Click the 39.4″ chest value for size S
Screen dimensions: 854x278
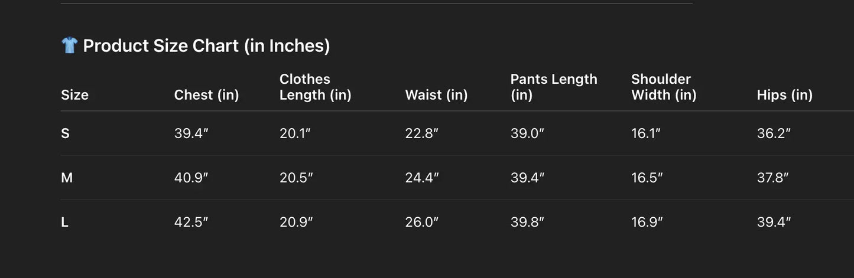pos(191,133)
